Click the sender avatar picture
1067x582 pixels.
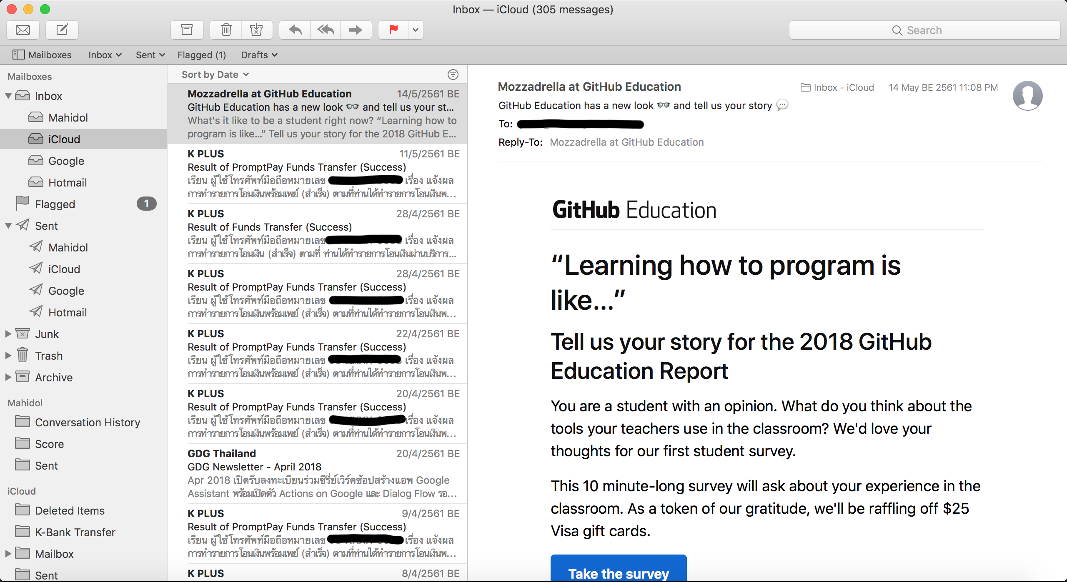pos(1028,96)
